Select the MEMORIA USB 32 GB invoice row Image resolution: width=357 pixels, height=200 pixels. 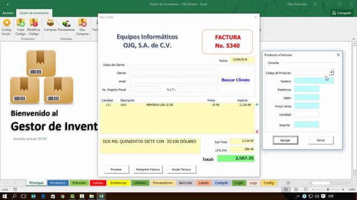coord(177,105)
